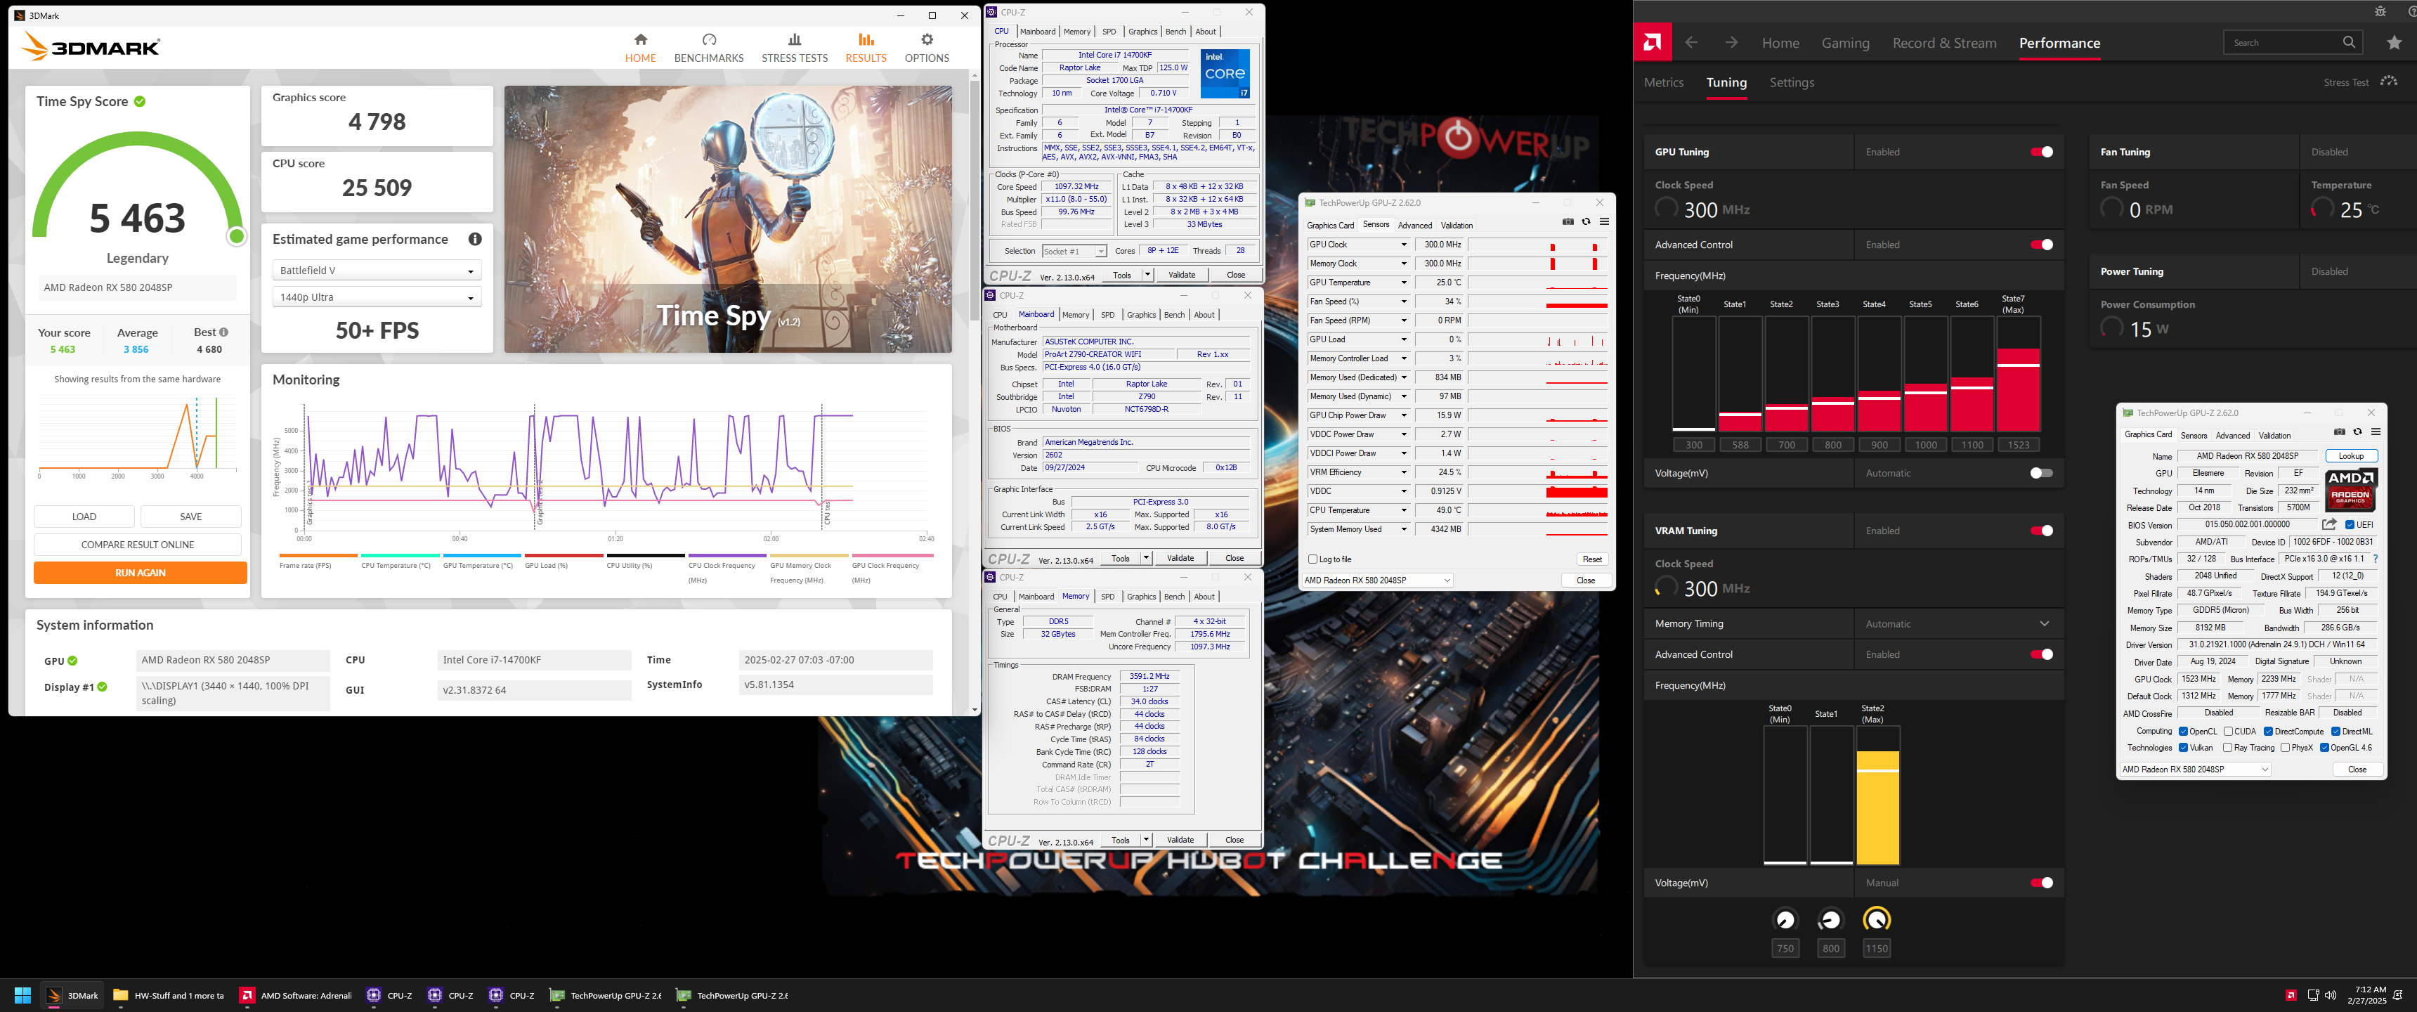This screenshot has height=1012, width=2417.
Task: Toggle GPU Advanced Control switch
Action: coord(2041,245)
